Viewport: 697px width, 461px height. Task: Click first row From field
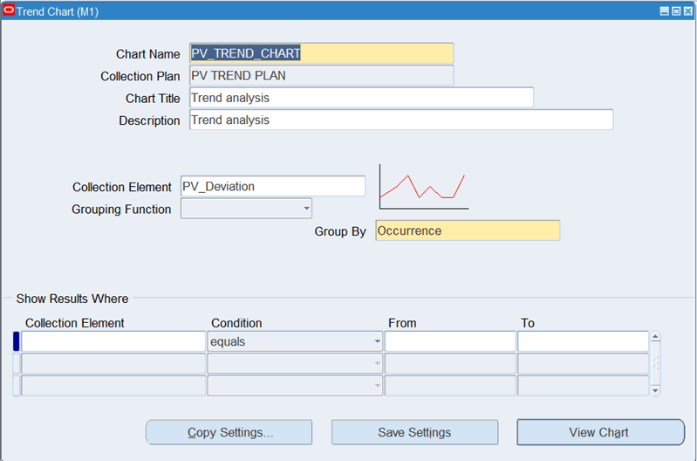click(450, 341)
